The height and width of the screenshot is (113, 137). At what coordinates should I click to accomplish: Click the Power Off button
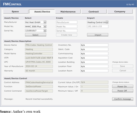[x=123, y=91]
